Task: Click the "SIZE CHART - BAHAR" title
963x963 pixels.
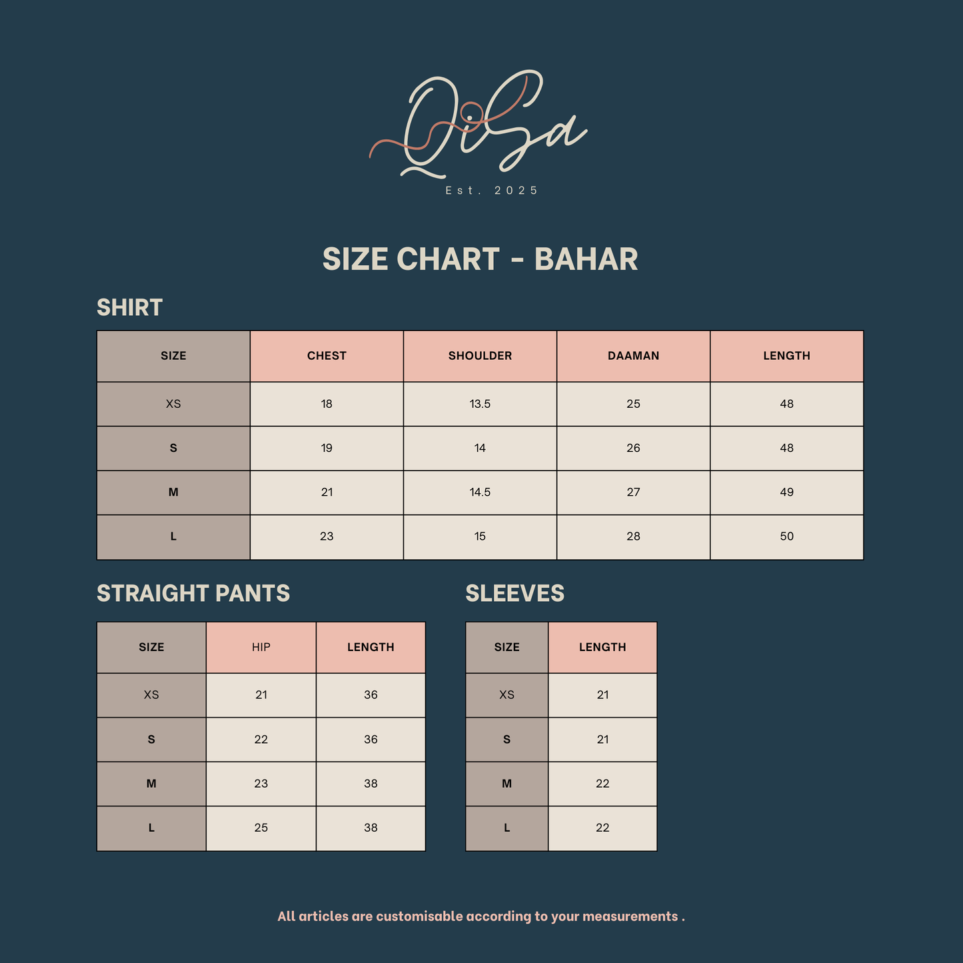Action: tap(481, 259)
